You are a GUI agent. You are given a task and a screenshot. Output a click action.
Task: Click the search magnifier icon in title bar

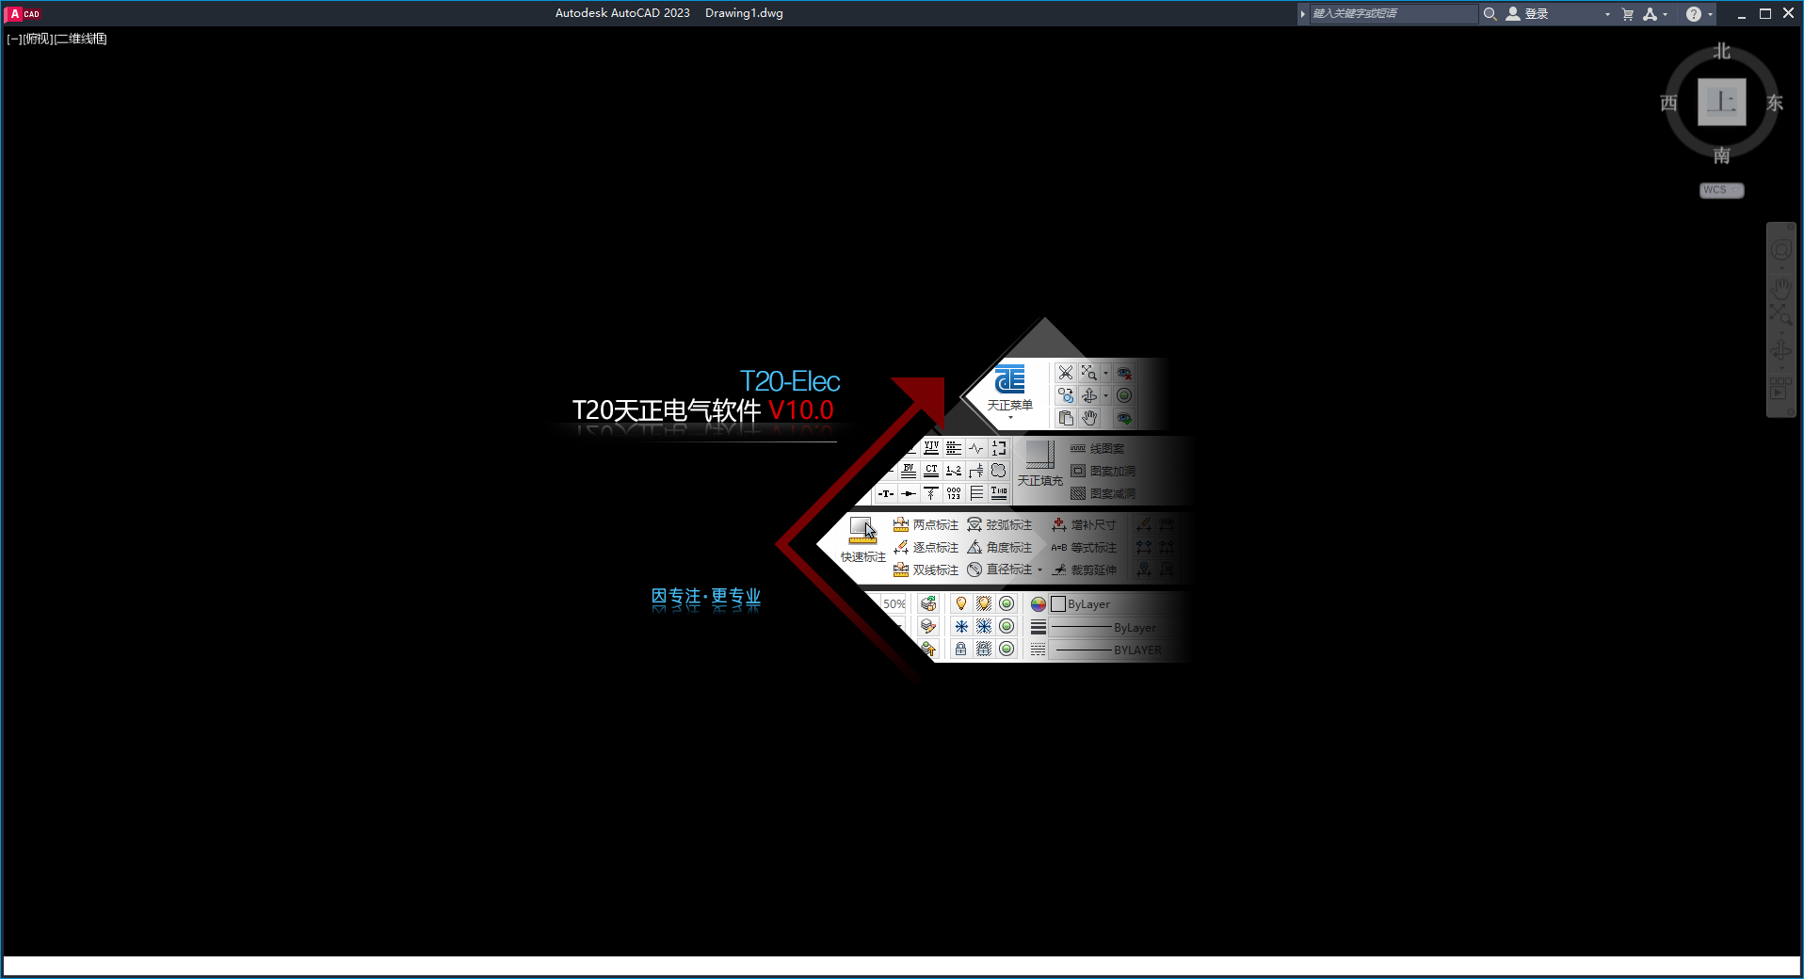1490,13
